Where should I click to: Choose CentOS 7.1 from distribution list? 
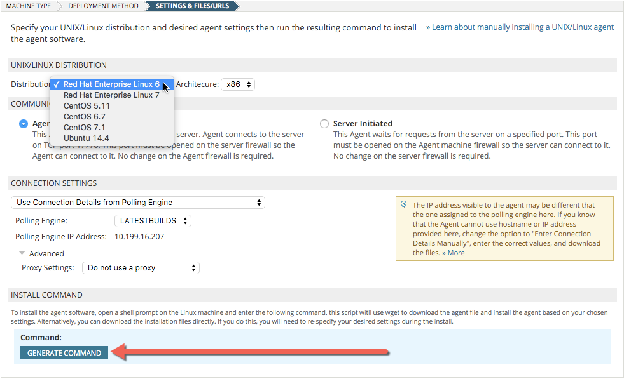(112, 127)
